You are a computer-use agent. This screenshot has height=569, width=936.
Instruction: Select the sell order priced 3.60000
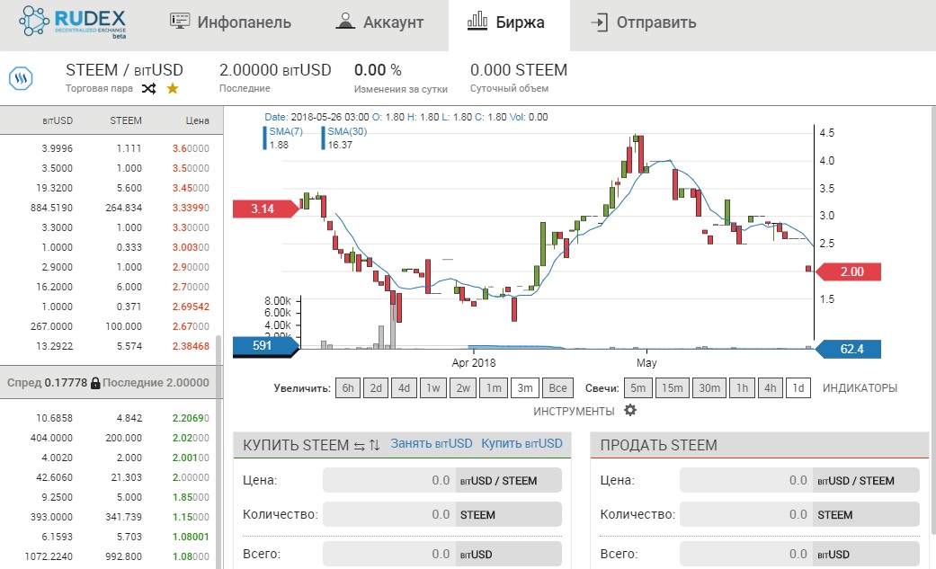(111, 148)
